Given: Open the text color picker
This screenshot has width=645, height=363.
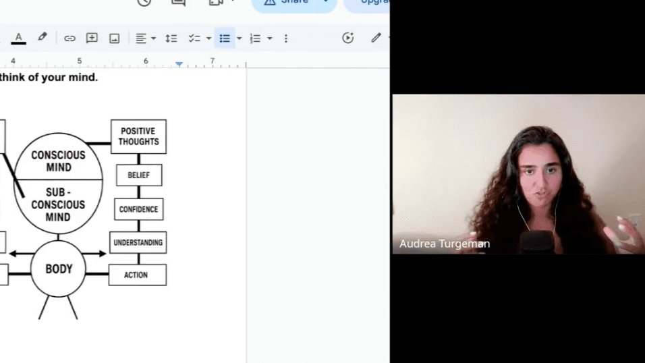Looking at the screenshot, I should pos(18,38).
